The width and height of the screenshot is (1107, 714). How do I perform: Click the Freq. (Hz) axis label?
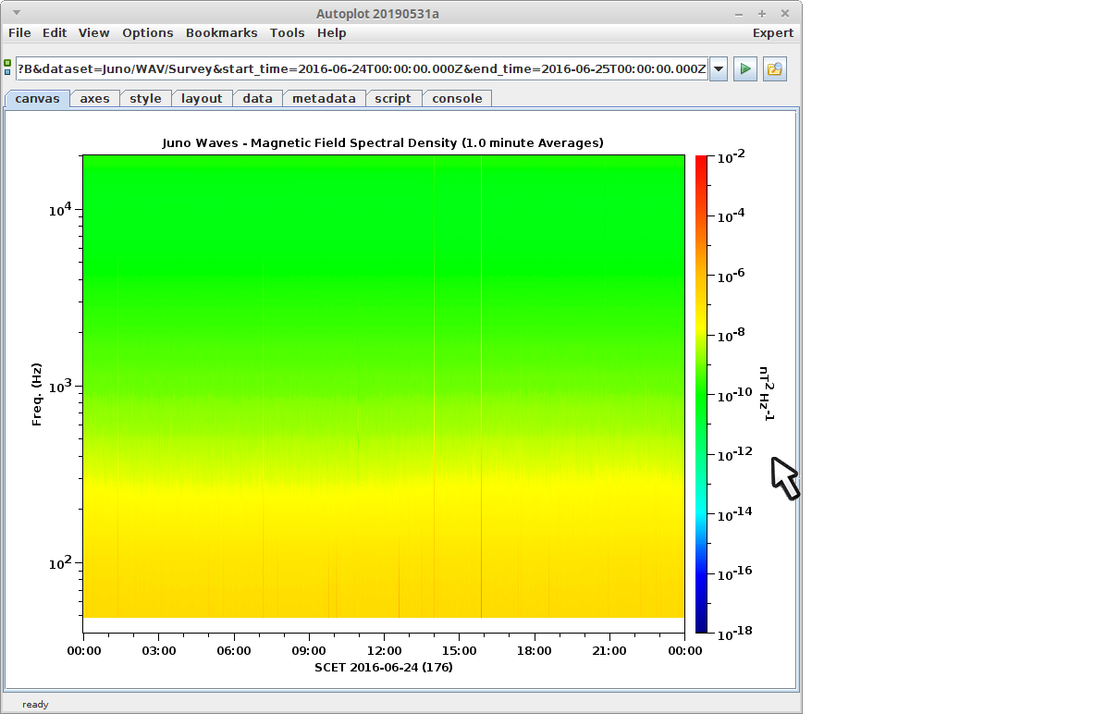pyautogui.click(x=37, y=394)
